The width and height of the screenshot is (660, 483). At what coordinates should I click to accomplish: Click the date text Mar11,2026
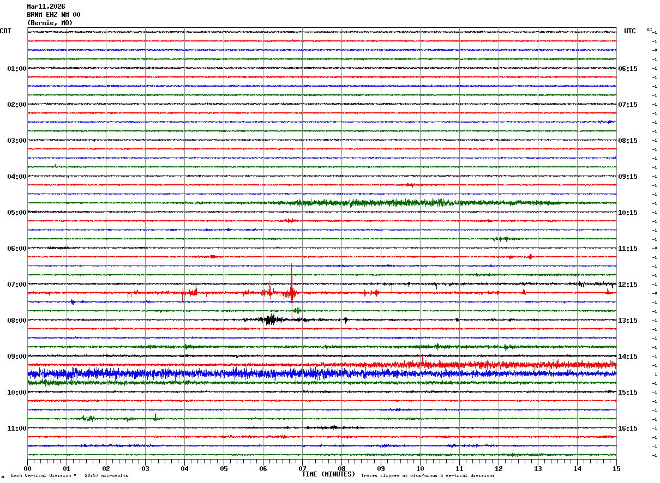tap(46, 7)
